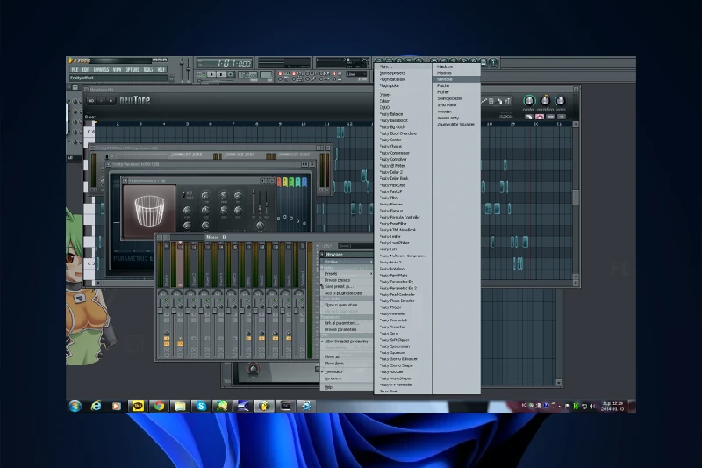Click the arrow beside Newtone mixer effect slot
This screenshot has width=702, height=468.
[x=322, y=255]
